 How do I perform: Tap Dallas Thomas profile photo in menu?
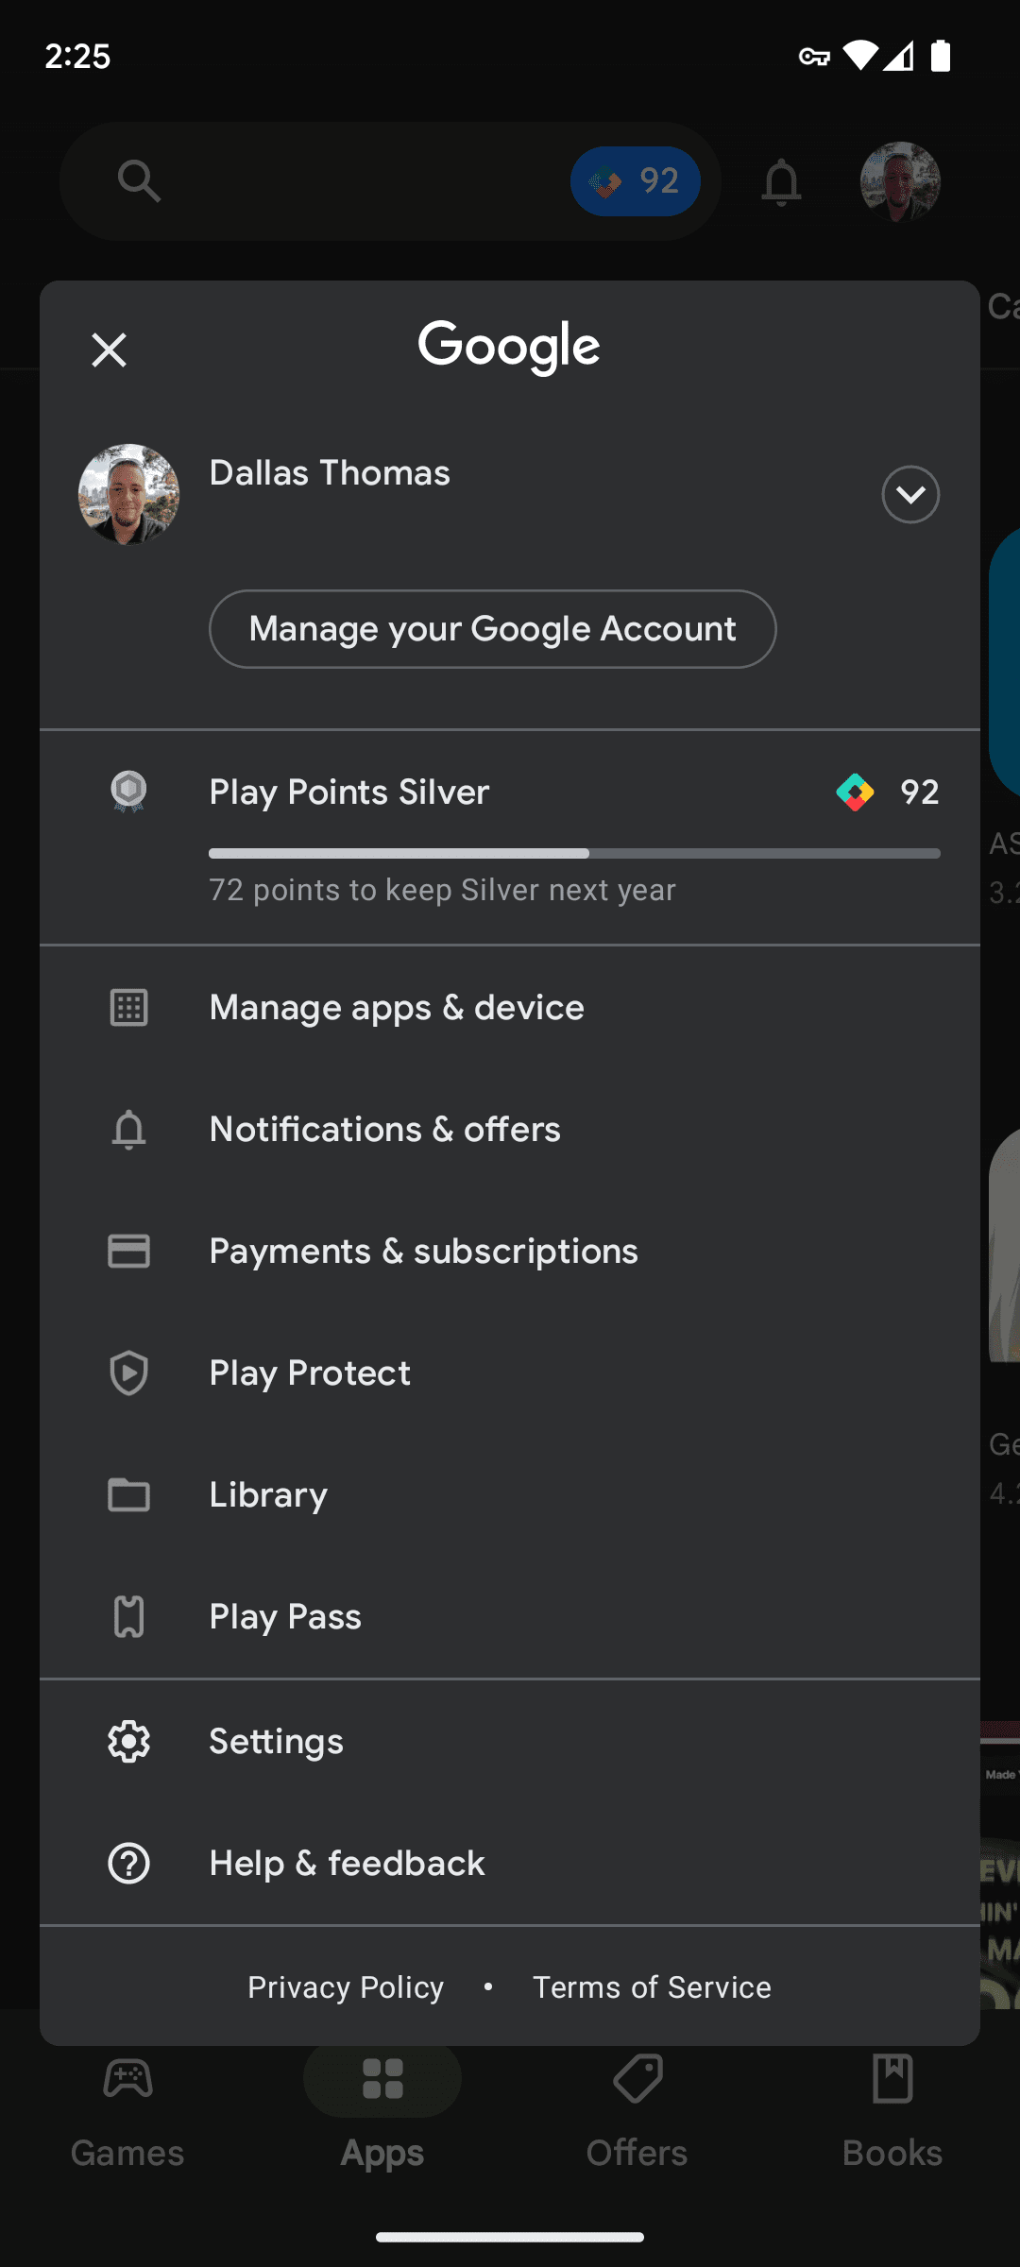coord(128,494)
